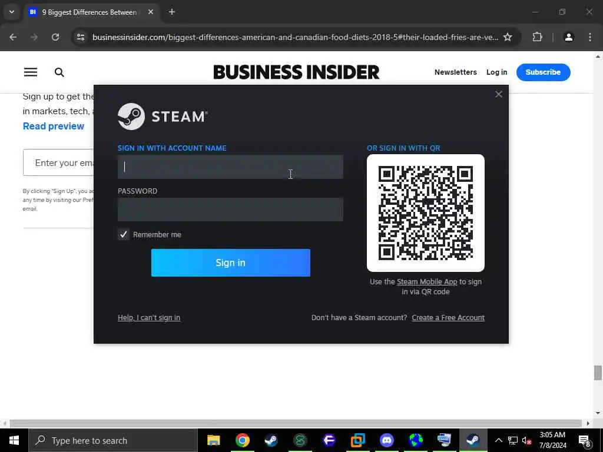Toggle the Remember me checkbox
Screen dimensions: 603x452
[x=123, y=234]
